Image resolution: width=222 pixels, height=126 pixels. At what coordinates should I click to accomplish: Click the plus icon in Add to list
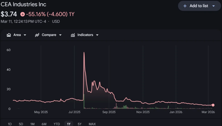pyautogui.click(x=185, y=6)
